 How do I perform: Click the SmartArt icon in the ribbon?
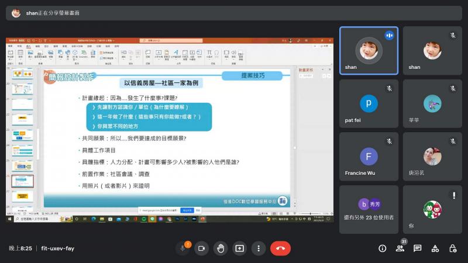click(x=84, y=54)
